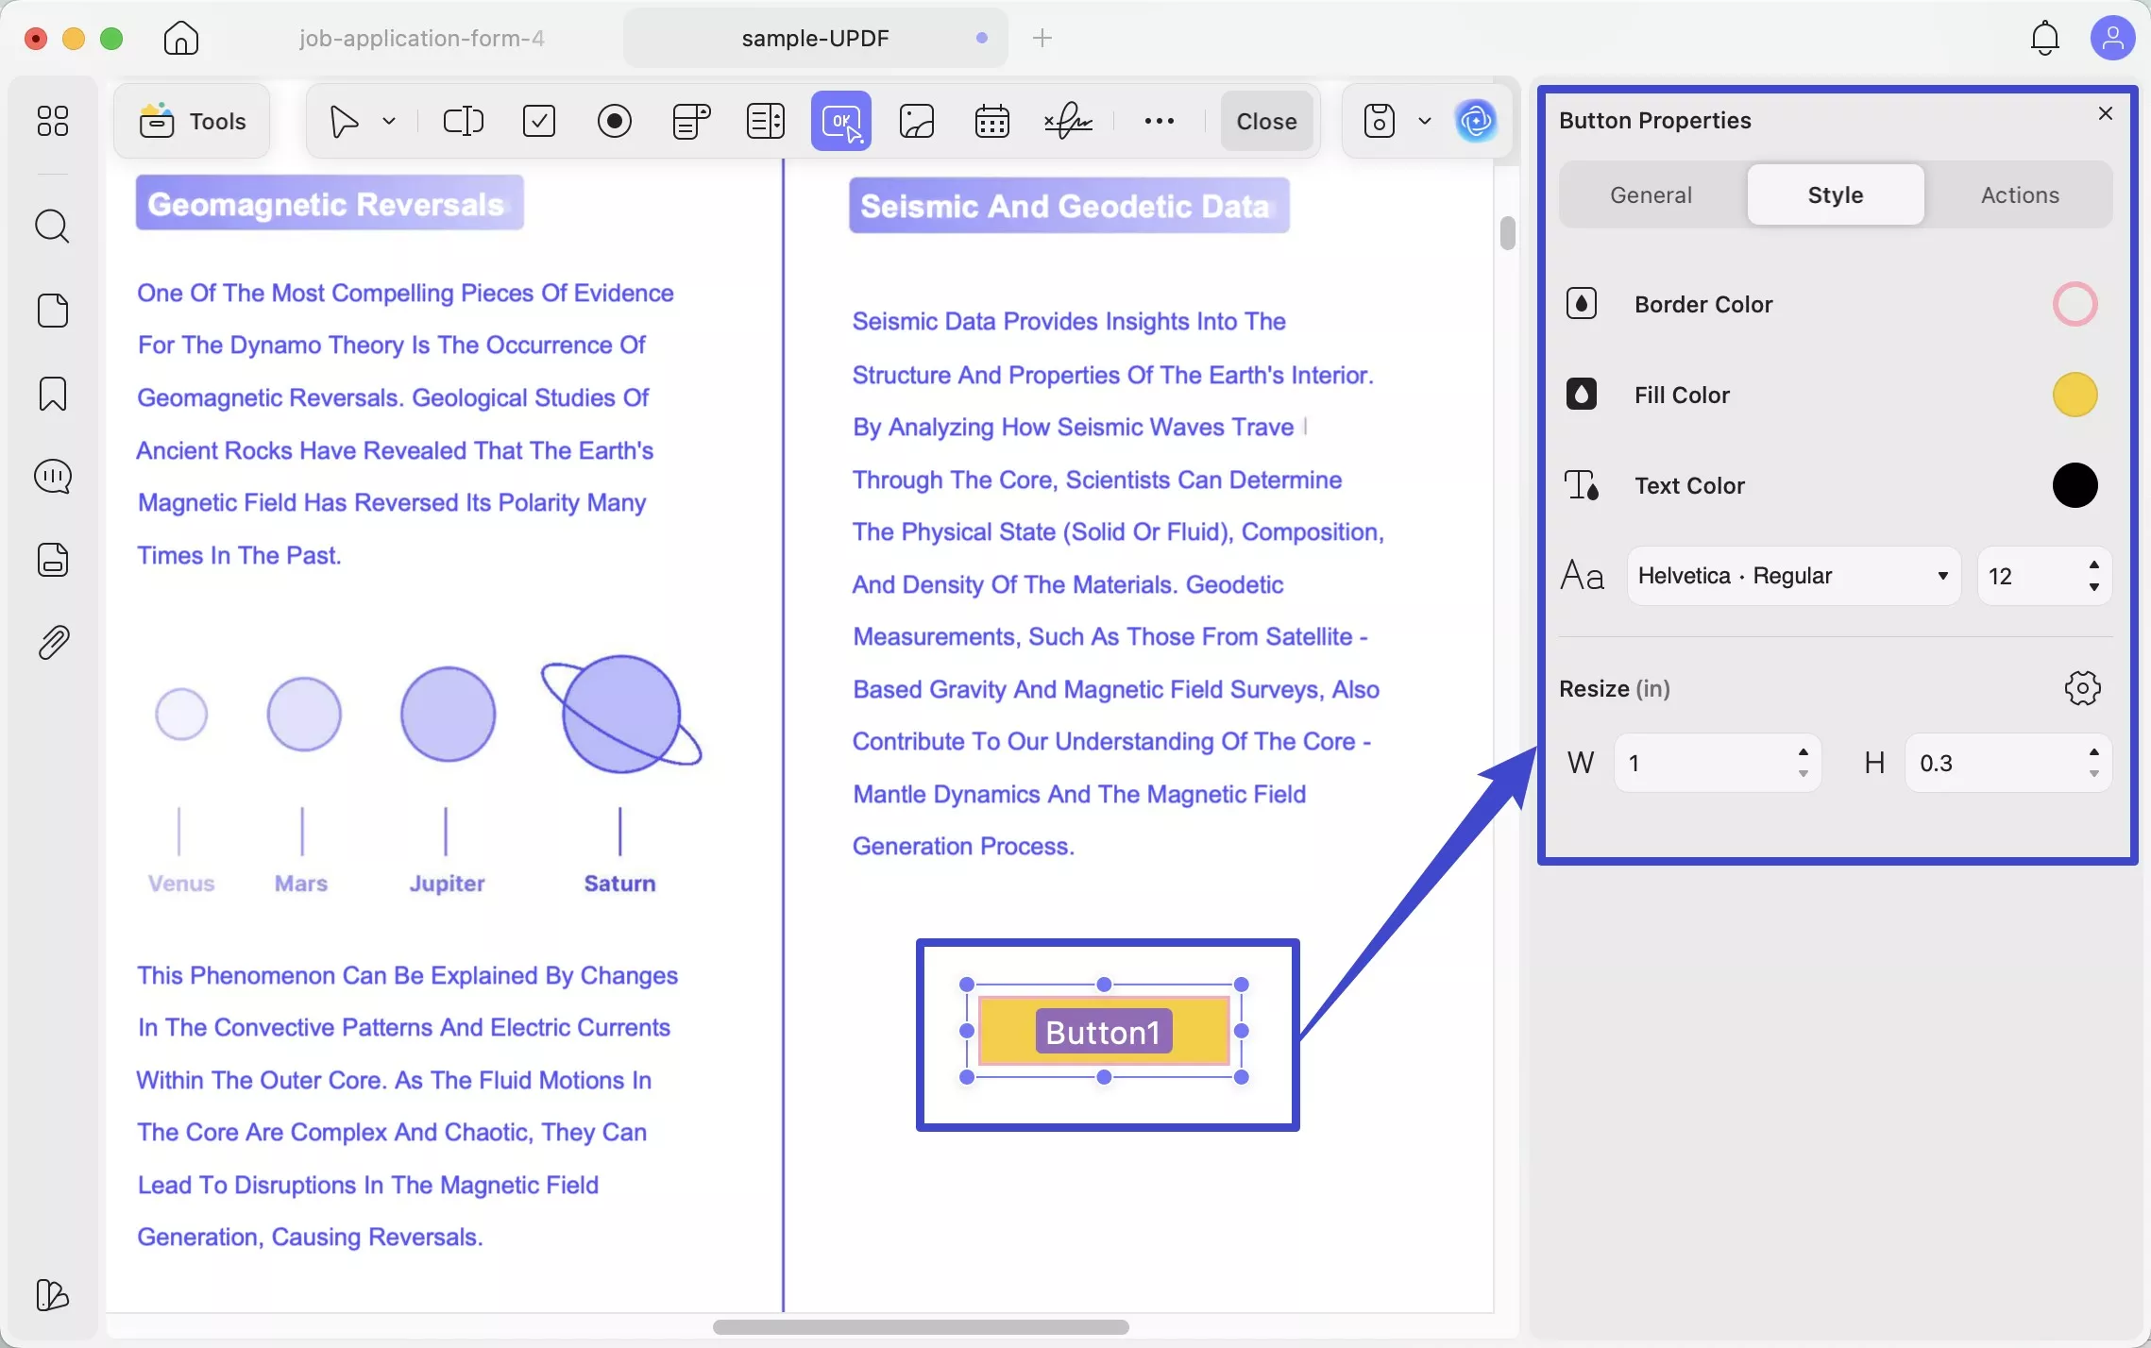Select the Radio Button form tool
Image resolution: width=2151 pixels, height=1348 pixels.
614,121
